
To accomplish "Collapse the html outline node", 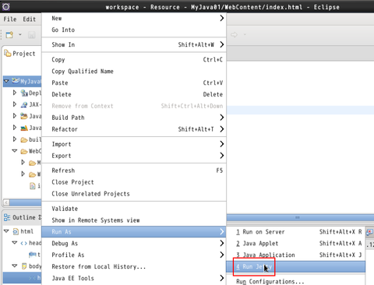I will [6, 231].
